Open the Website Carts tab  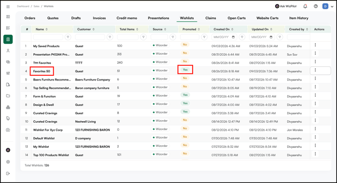click(x=268, y=18)
